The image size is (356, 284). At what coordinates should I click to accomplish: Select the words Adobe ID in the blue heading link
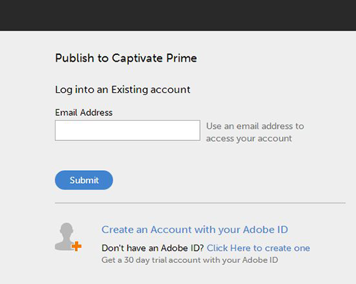pyautogui.click(x=265, y=230)
